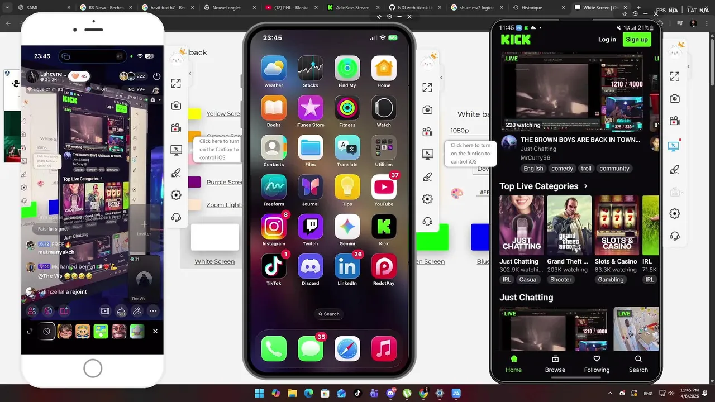Viewport: 715px width, 402px height.
Task: Click the record video icon beside the TikTok live phone
Action: point(176,128)
